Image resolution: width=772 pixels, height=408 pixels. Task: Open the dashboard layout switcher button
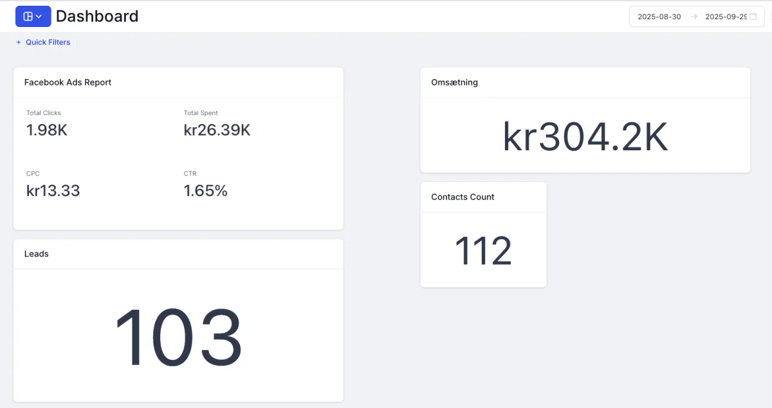point(33,17)
